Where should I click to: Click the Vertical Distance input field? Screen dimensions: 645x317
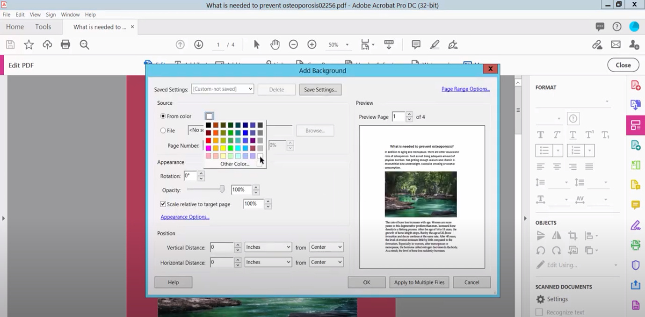(221, 247)
